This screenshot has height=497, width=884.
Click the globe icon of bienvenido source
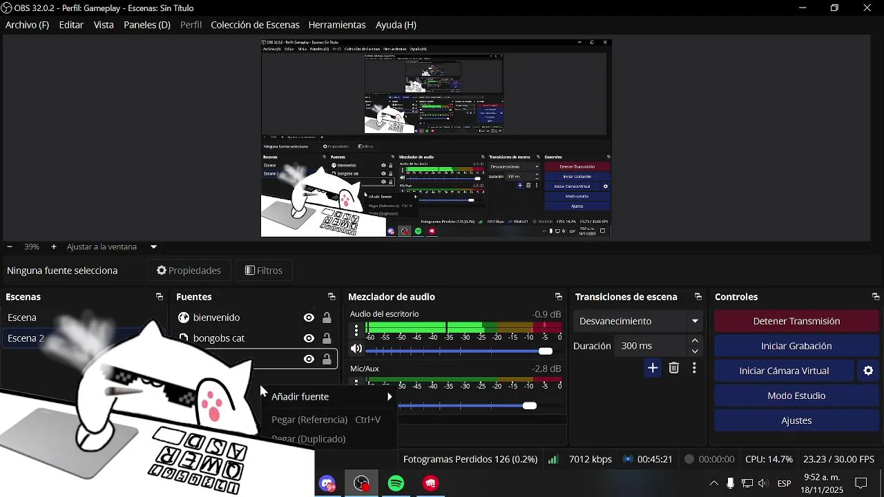click(x=184, y=318)
